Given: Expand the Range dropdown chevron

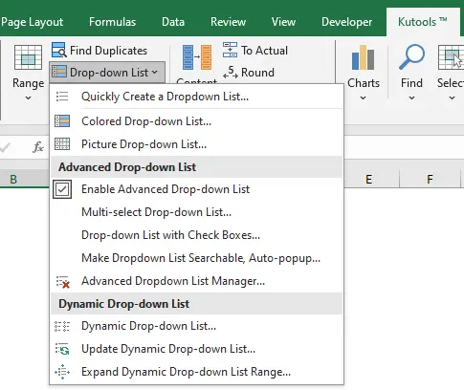Looking at the screenshot, I should (28, 97).
